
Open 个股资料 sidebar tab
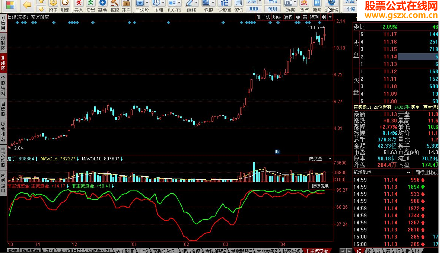[x=3, y=85]
